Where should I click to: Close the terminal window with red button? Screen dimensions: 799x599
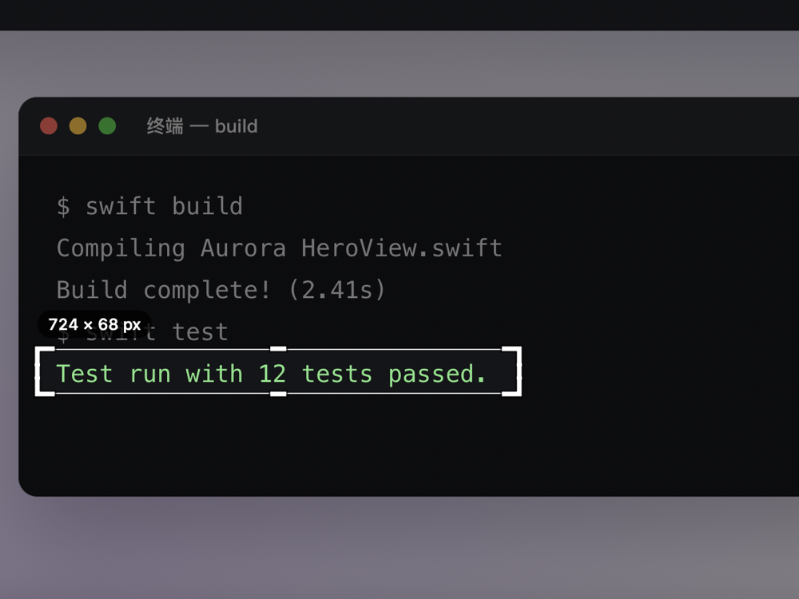(49, 126)
